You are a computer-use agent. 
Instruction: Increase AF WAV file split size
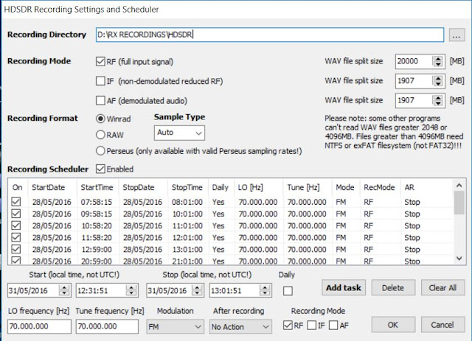point(438,97)
